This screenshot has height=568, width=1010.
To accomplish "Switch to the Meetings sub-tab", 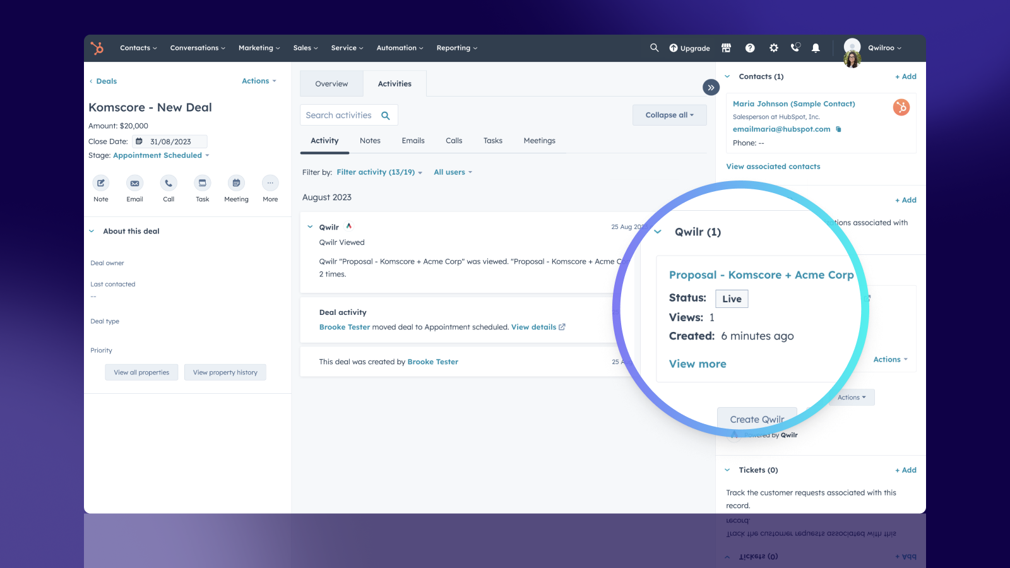I will click(x=540, y=141).
